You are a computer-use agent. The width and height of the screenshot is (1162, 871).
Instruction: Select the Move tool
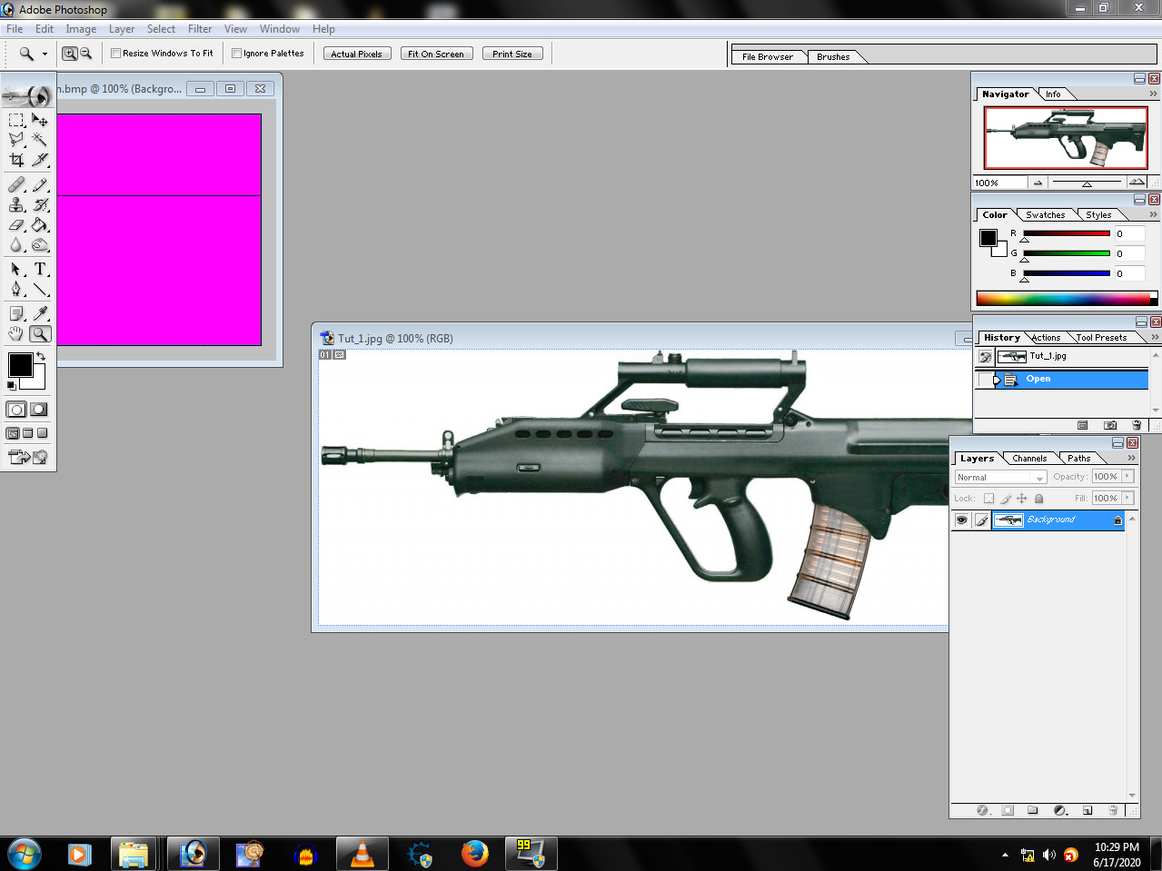[x=40, y=119]
